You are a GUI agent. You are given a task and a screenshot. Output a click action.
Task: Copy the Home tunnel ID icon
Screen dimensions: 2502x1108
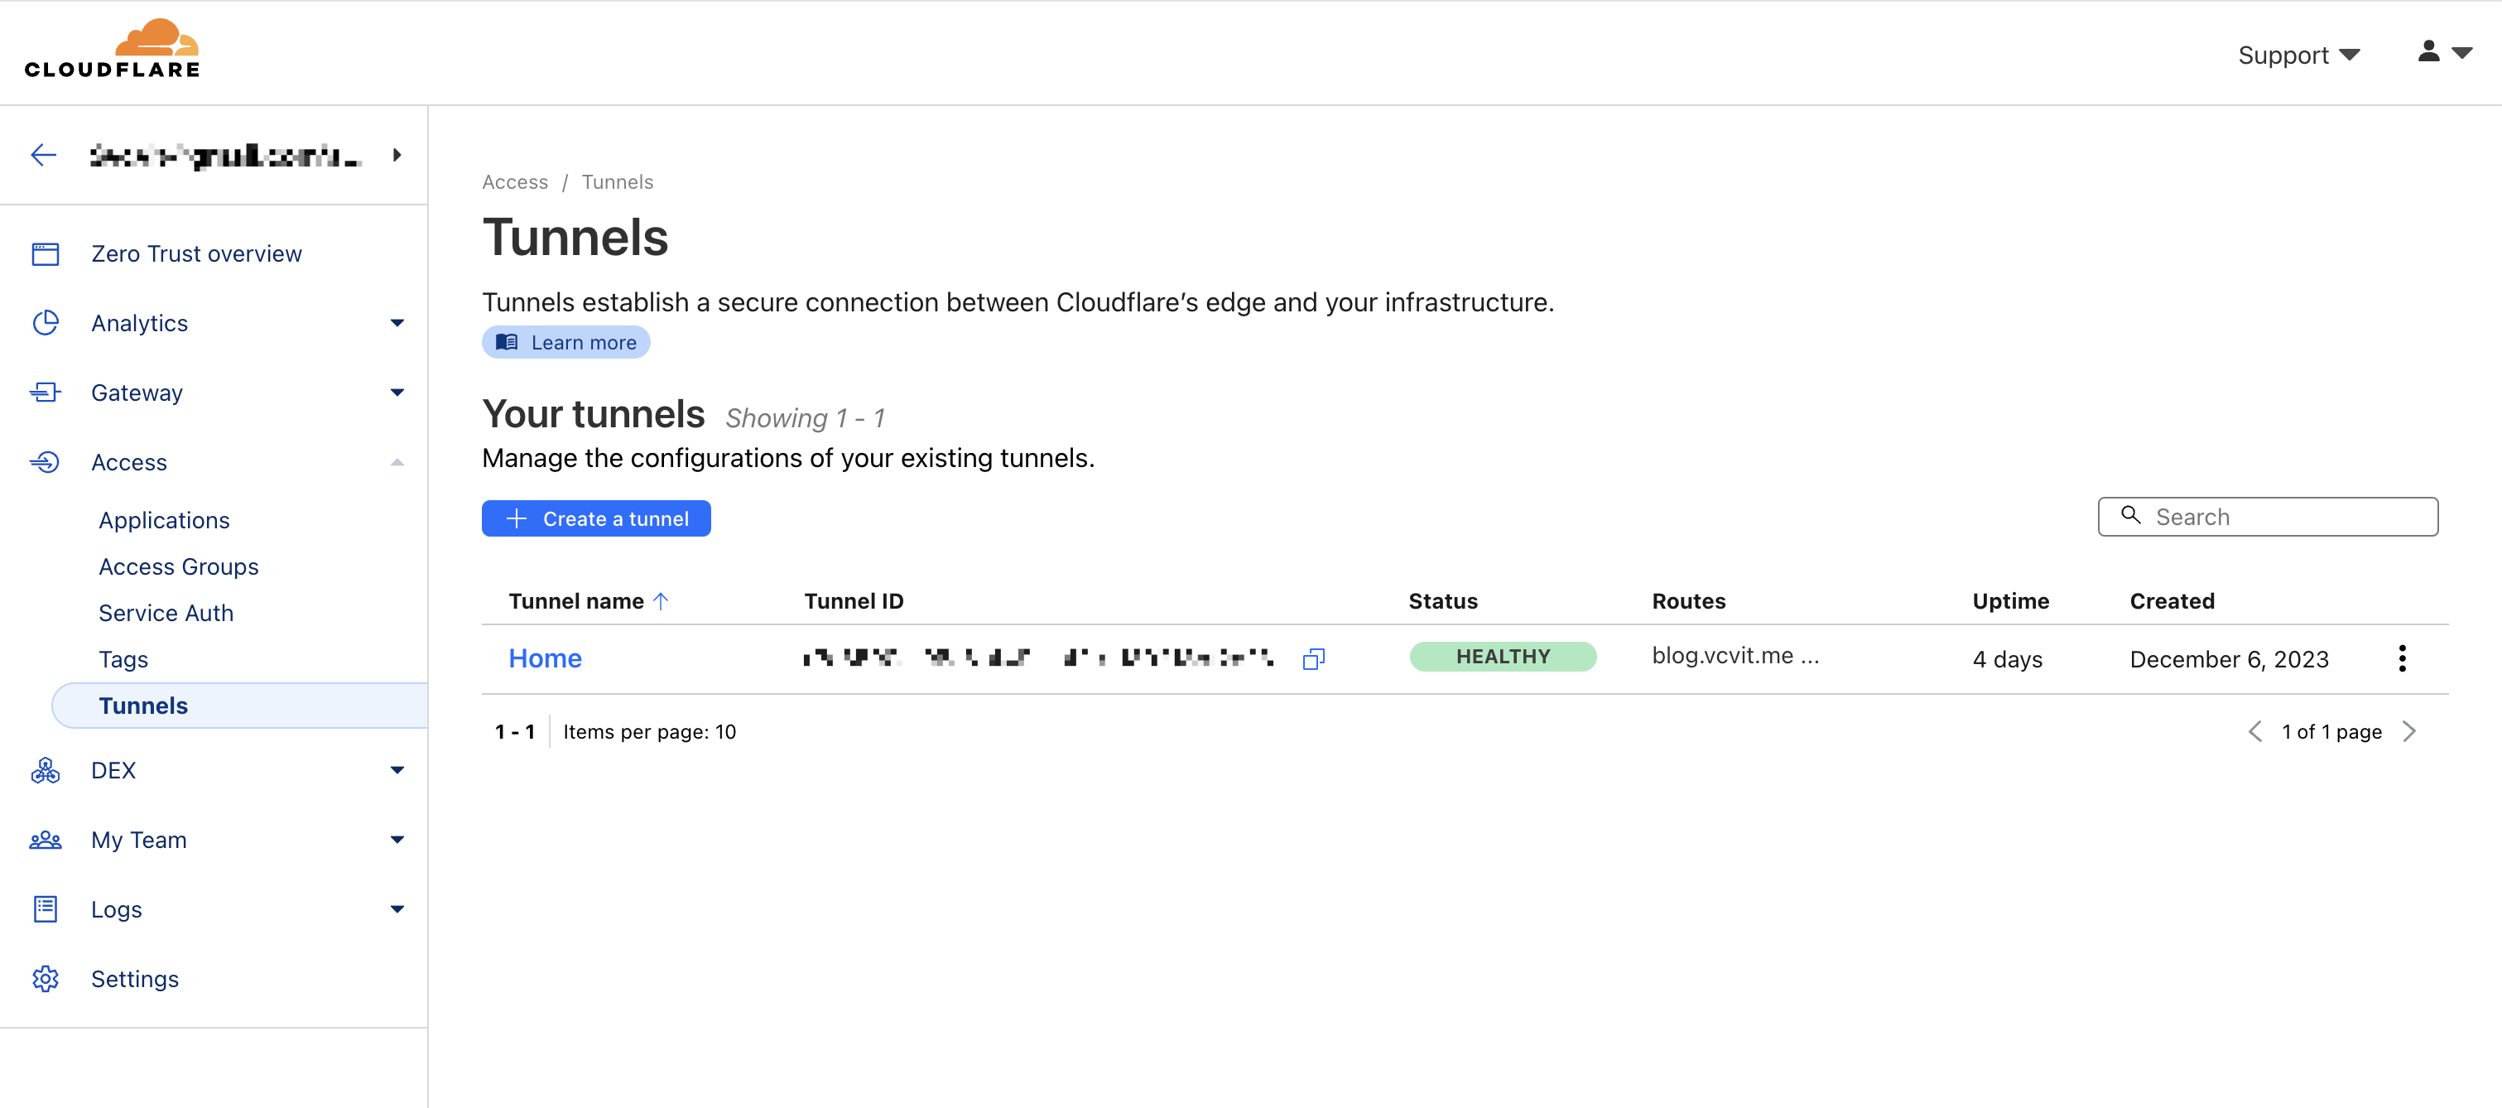[x=1313, y=659]
